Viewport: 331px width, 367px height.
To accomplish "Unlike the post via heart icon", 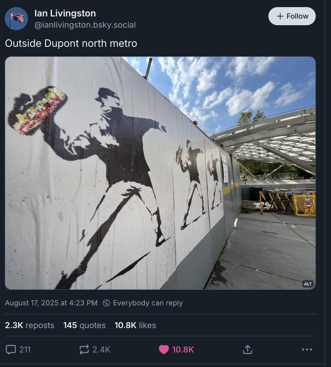I will 164,350.
